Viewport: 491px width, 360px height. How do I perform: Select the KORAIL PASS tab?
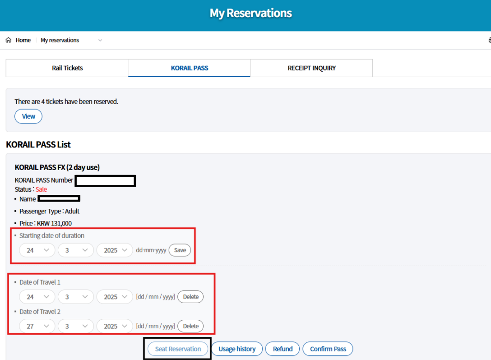[x=189, y=68]
